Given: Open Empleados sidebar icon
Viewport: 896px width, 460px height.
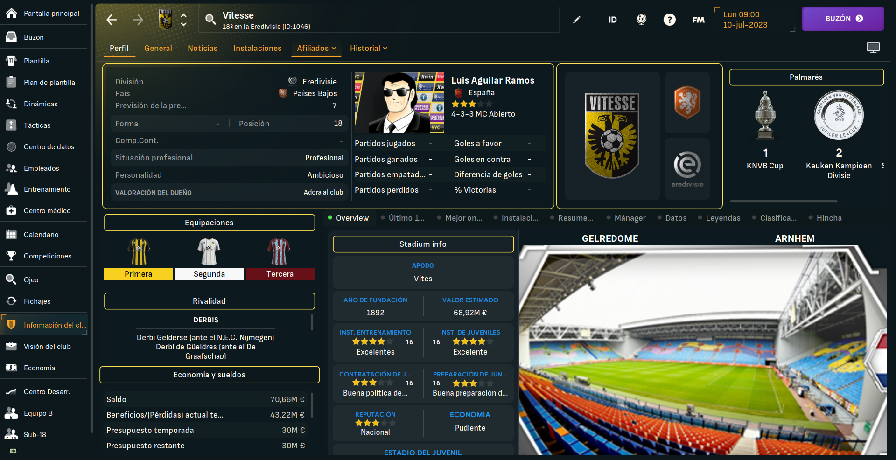Looking at the screenshot, I should coord(12,168).
